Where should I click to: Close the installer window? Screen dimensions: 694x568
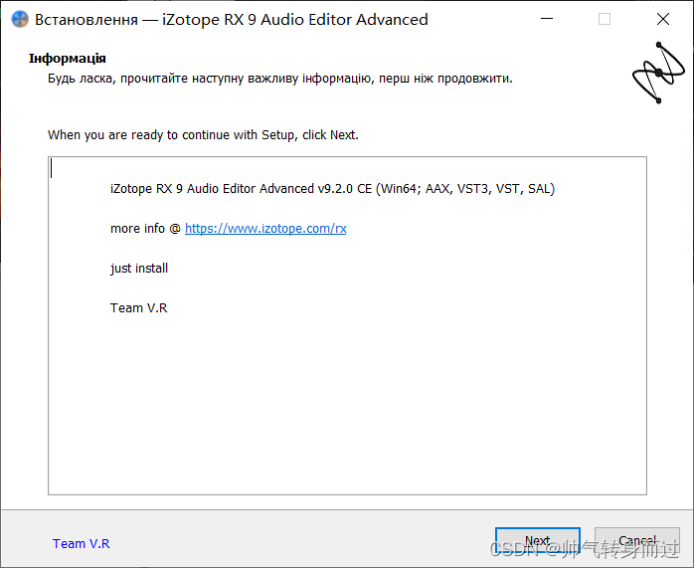(663, 19)
